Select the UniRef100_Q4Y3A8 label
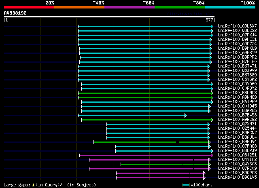Viewport: 259px width, 188px height. (x=237, y=164)
